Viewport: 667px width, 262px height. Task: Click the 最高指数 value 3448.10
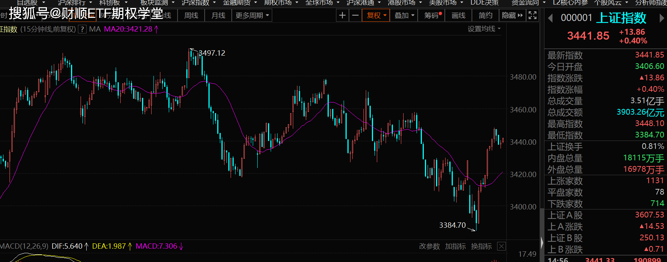click(x=649, y=123)
